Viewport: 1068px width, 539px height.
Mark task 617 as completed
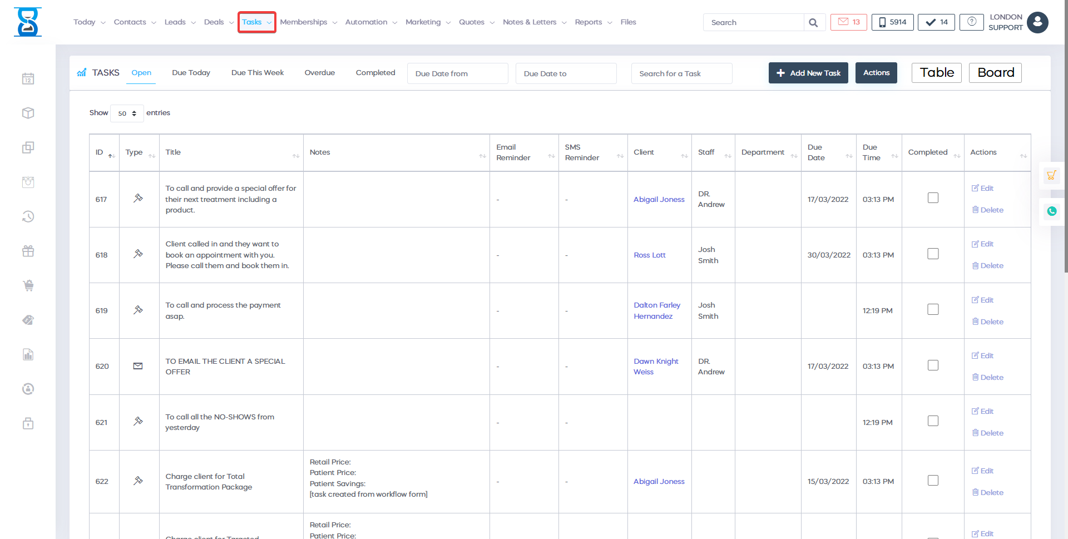(x=933, y=198)
